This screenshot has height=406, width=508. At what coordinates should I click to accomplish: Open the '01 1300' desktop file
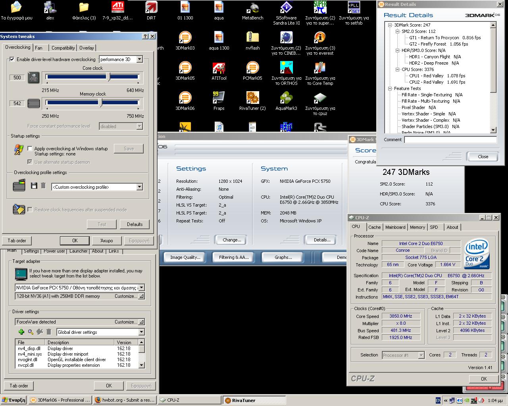pos(185,11)
